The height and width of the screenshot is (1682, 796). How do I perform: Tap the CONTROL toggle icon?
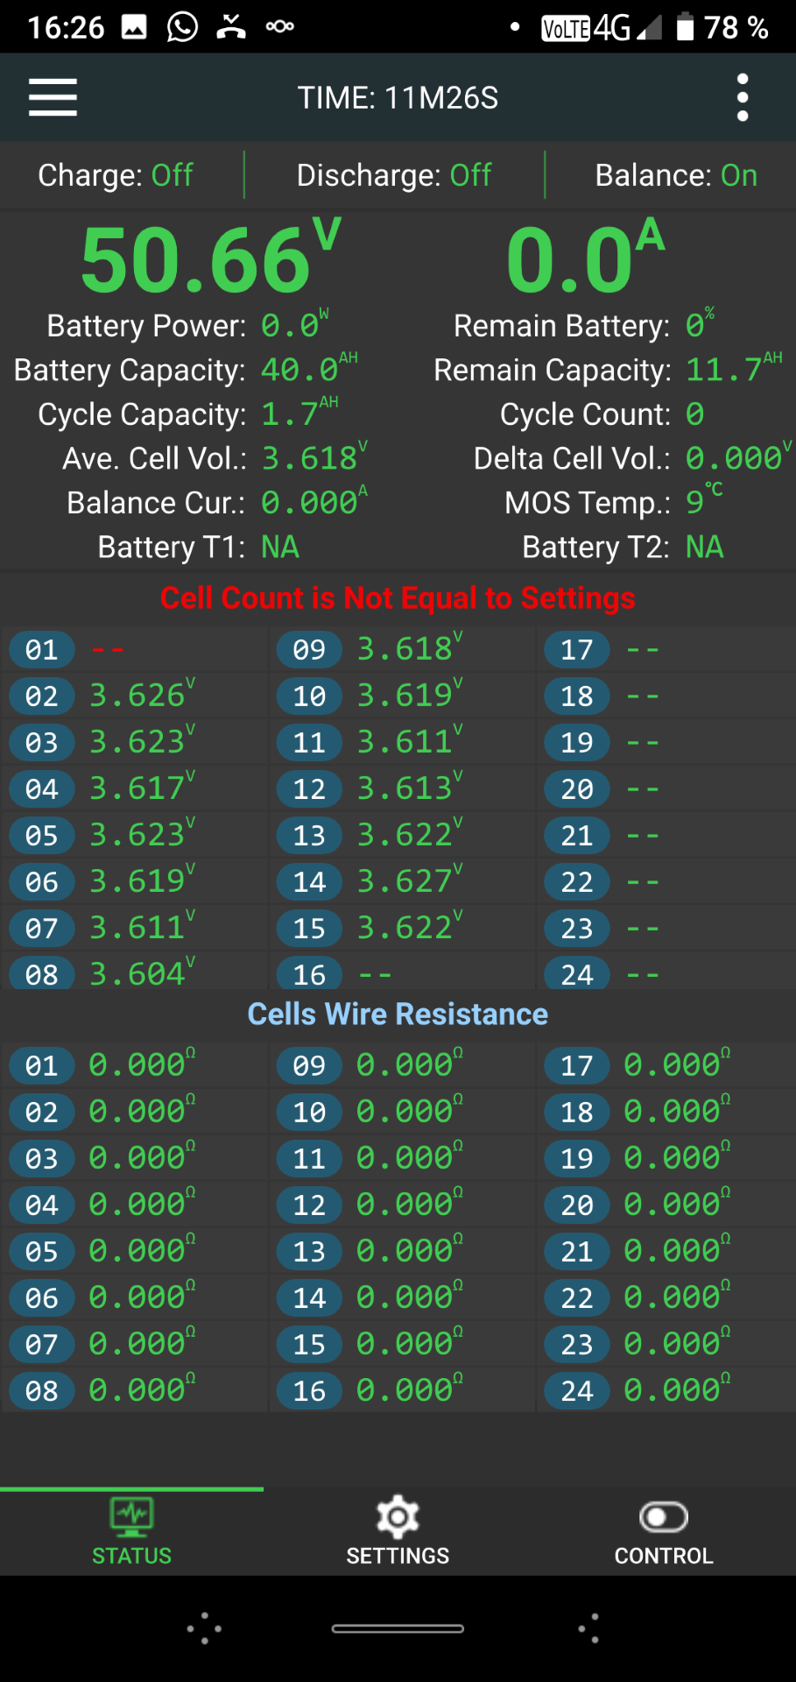[x=664, y=1517]
